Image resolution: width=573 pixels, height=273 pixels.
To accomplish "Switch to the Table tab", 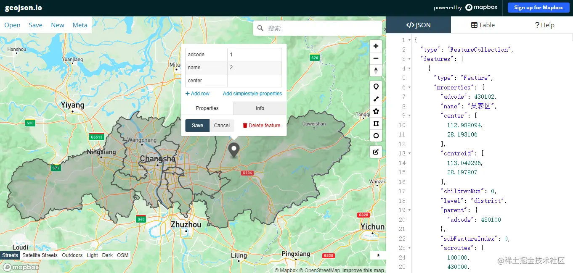I will point(483,25).
